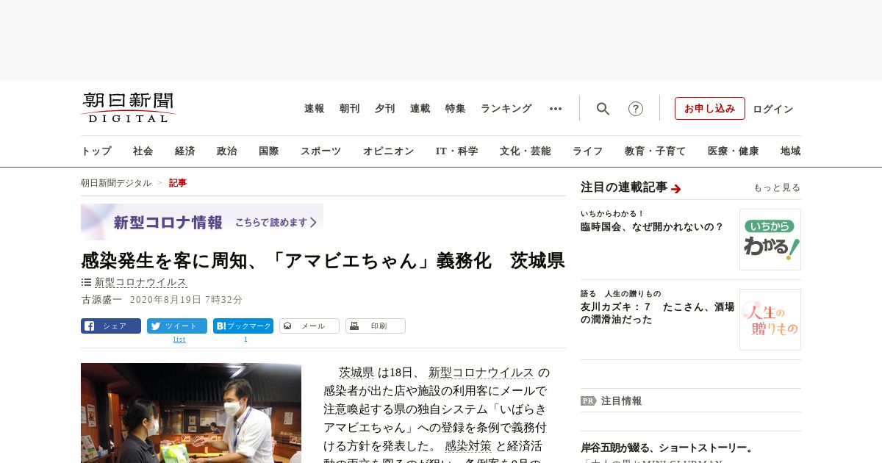Click 茨城県 link in article body

point(356,373)
